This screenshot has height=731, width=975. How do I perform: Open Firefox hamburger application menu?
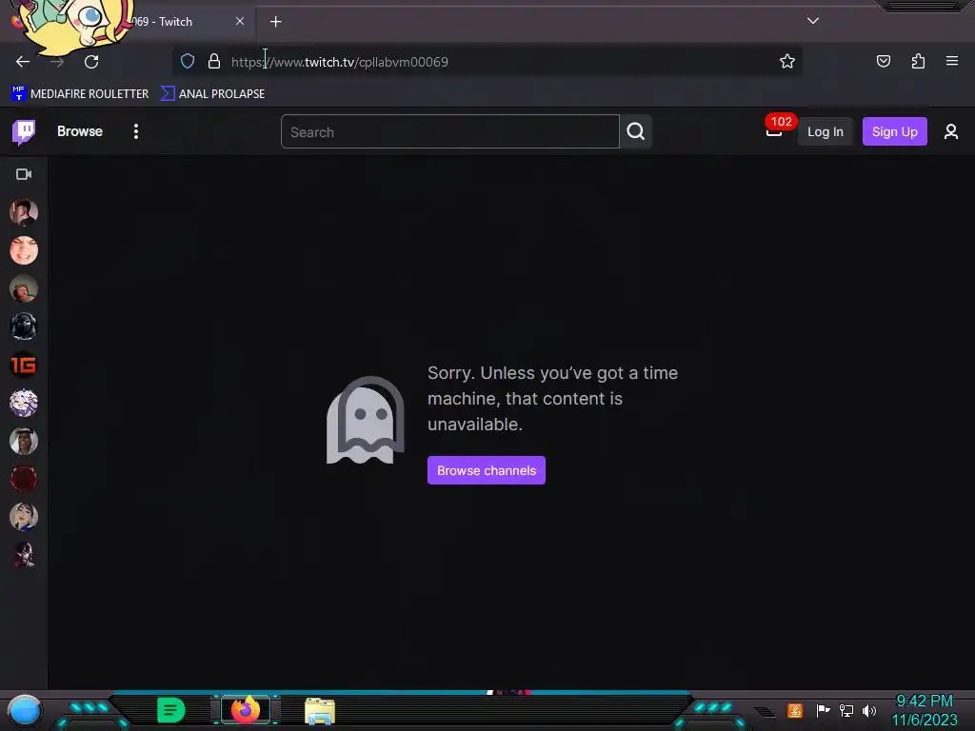(x=952, y=62)
